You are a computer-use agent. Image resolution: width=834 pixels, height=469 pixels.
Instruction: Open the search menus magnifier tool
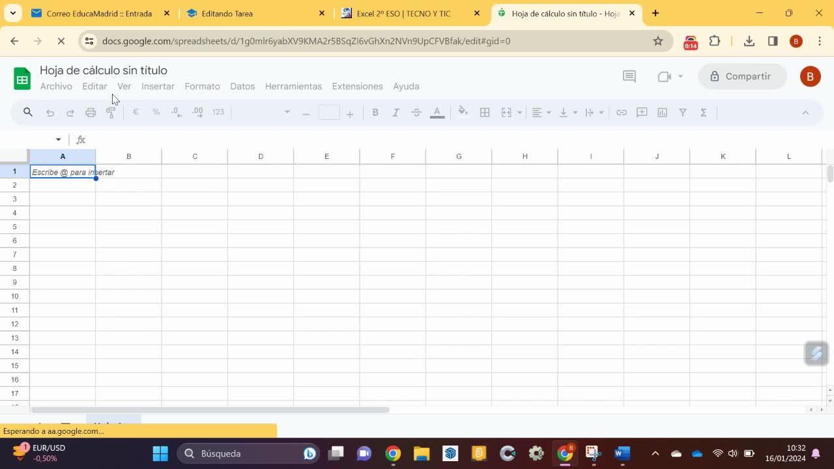(28, 113)
